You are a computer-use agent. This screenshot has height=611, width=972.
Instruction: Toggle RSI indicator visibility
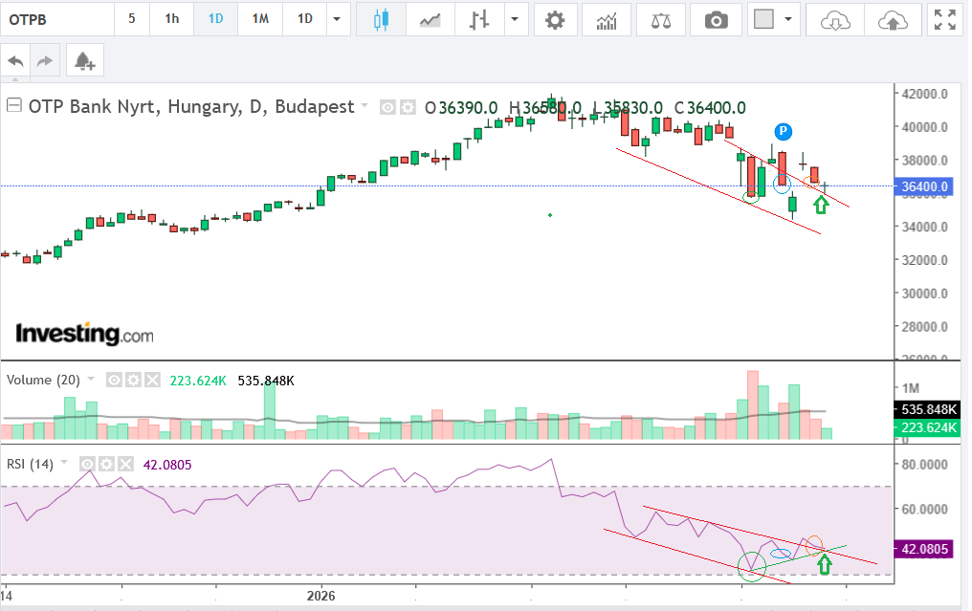pyautogui.click(x=89, y=465)
